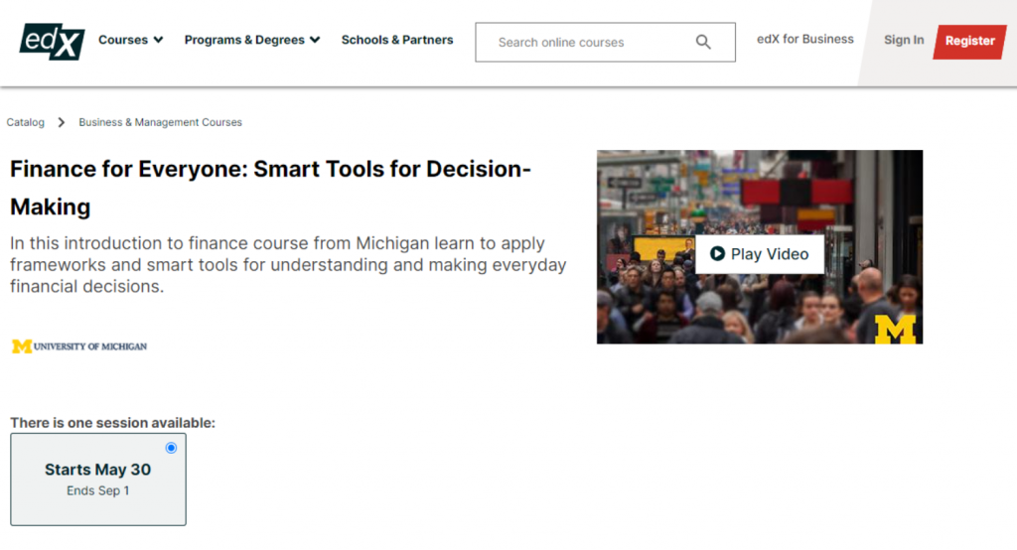This screenshot has width=1017, height=550.
Task: Click the Sign In link
Action: pyautogui.click(x=904, y=41)
